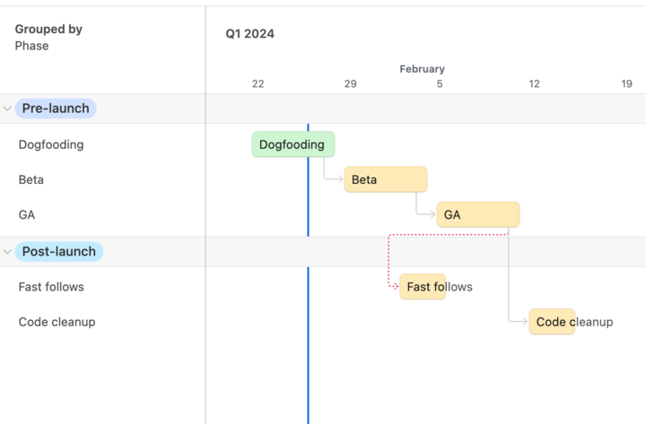Open the Dogfooding timeline bar
The width and height of the screenshot is (645, 424).
pyautogui.click(x=292, y=144)
